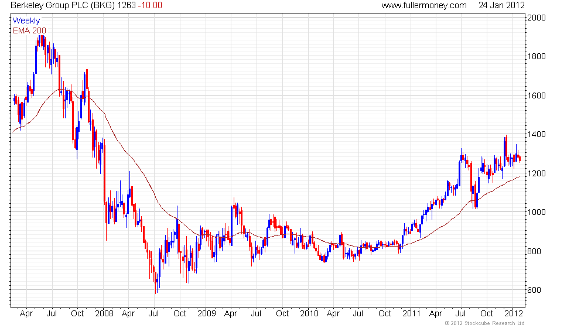Click the Oct label just before 2009
The image size is (574, 328).
tap(180, 314)
